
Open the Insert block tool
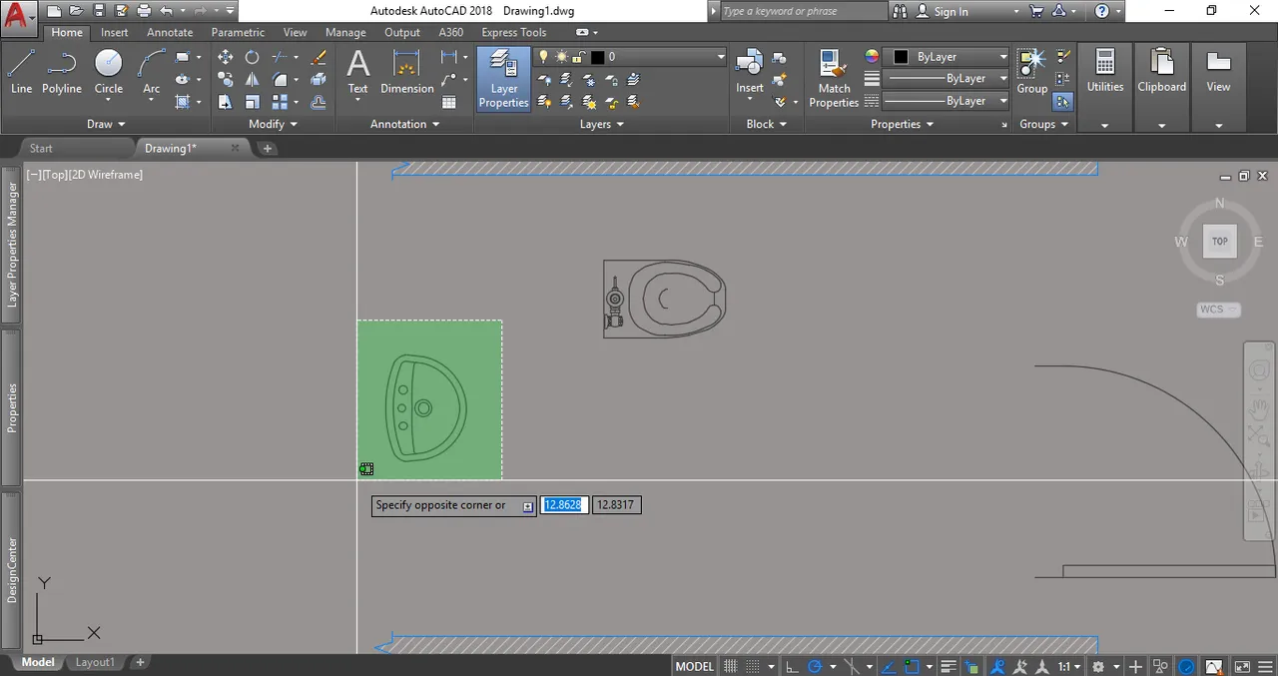click(750, 73)
